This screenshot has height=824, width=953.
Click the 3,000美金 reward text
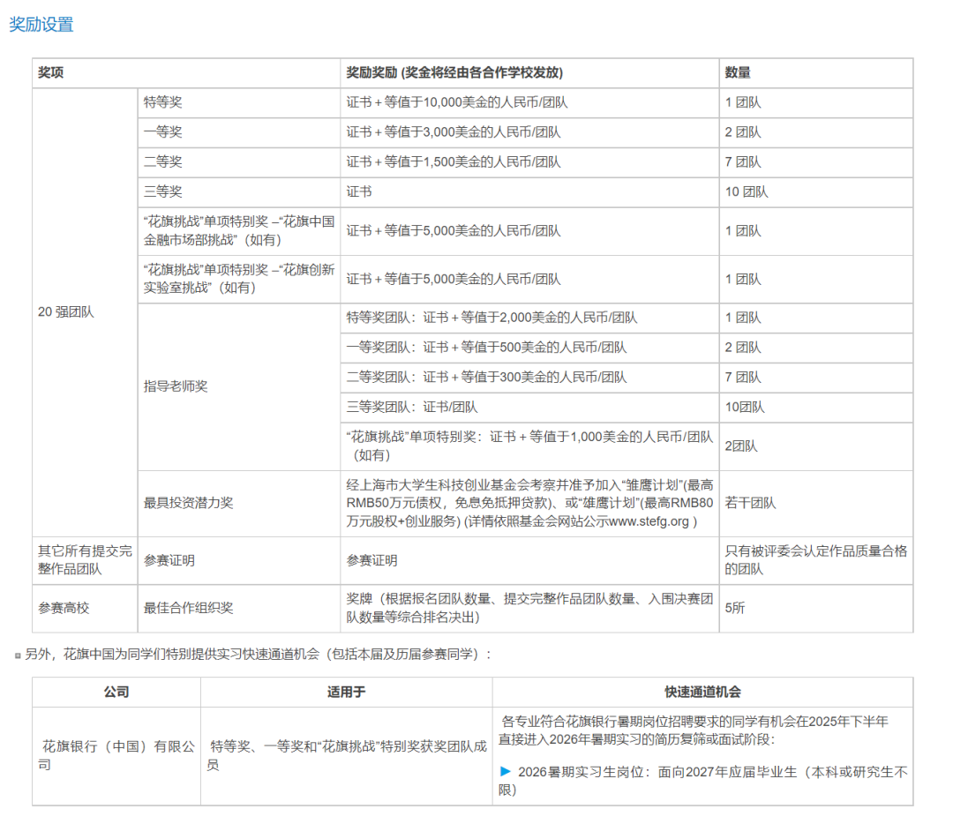[452, 131]
